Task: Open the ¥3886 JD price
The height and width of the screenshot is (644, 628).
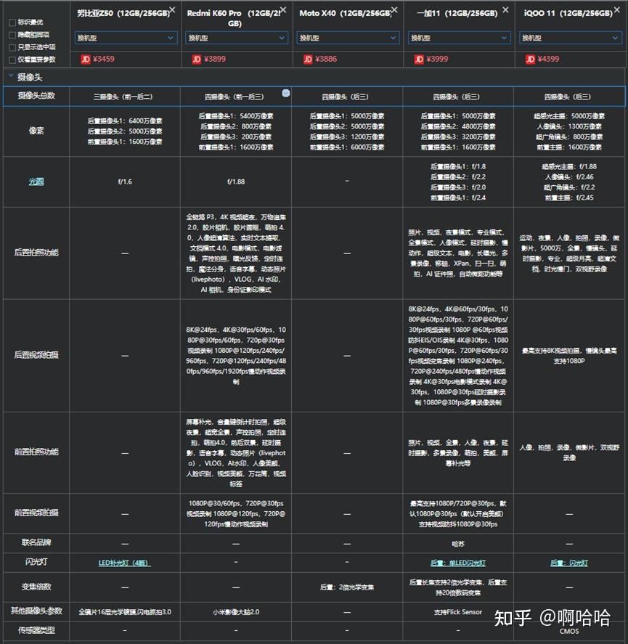Action: tap(326, 59)
